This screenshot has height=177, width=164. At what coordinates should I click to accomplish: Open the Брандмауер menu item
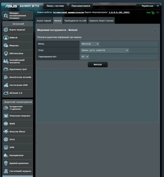coord(18,155)
